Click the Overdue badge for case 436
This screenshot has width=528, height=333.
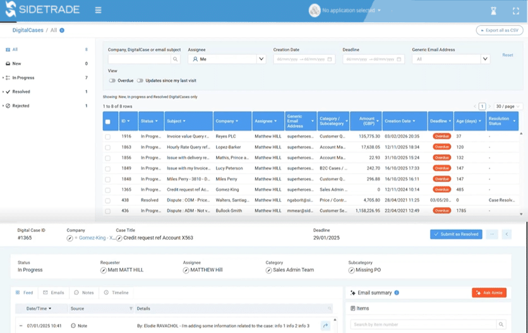click(442, 210)
